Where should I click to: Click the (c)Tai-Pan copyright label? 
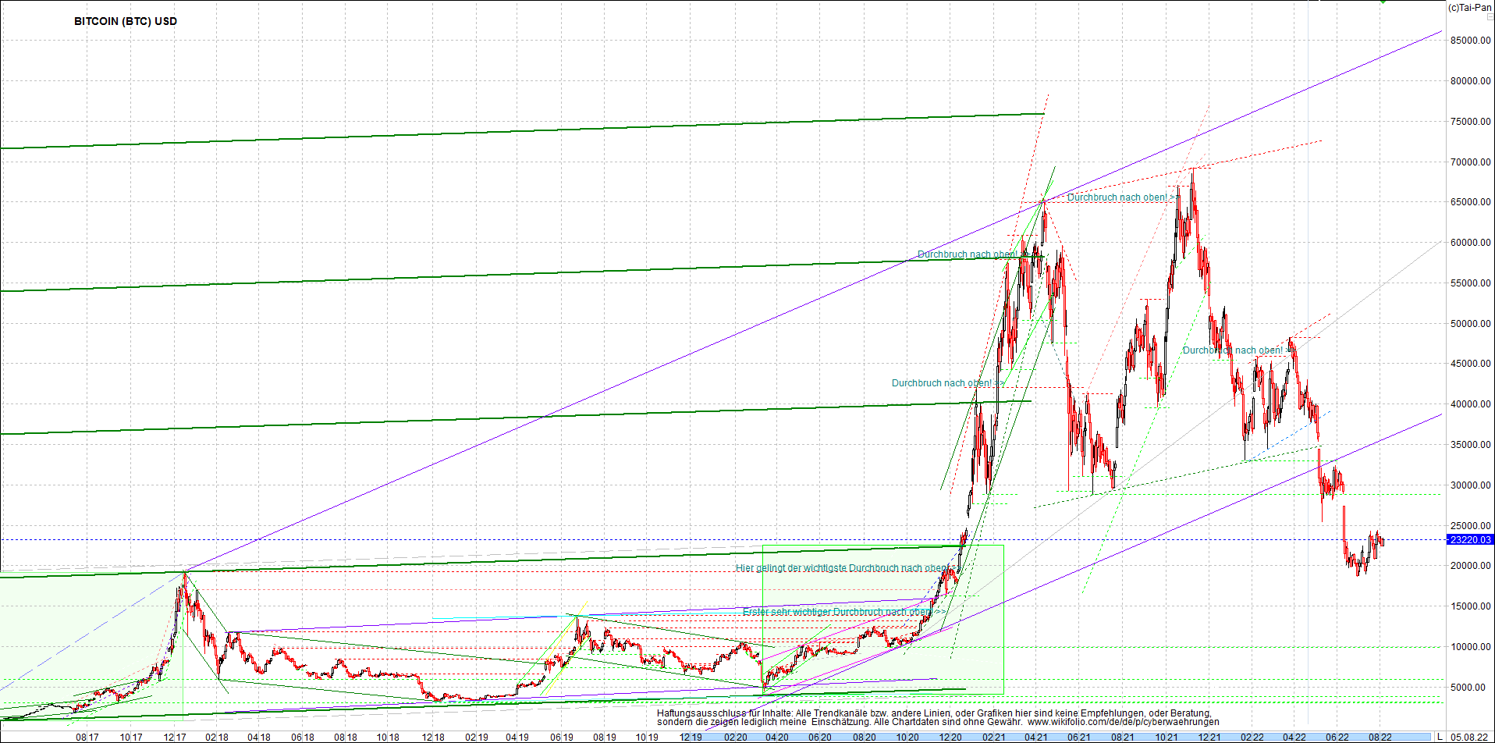(x=1470, y=7)
